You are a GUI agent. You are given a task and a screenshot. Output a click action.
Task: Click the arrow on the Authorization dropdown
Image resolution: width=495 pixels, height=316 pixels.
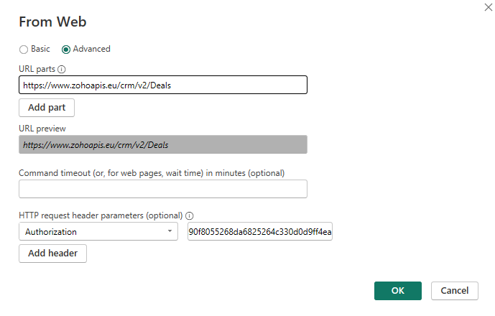pos(170,231)
